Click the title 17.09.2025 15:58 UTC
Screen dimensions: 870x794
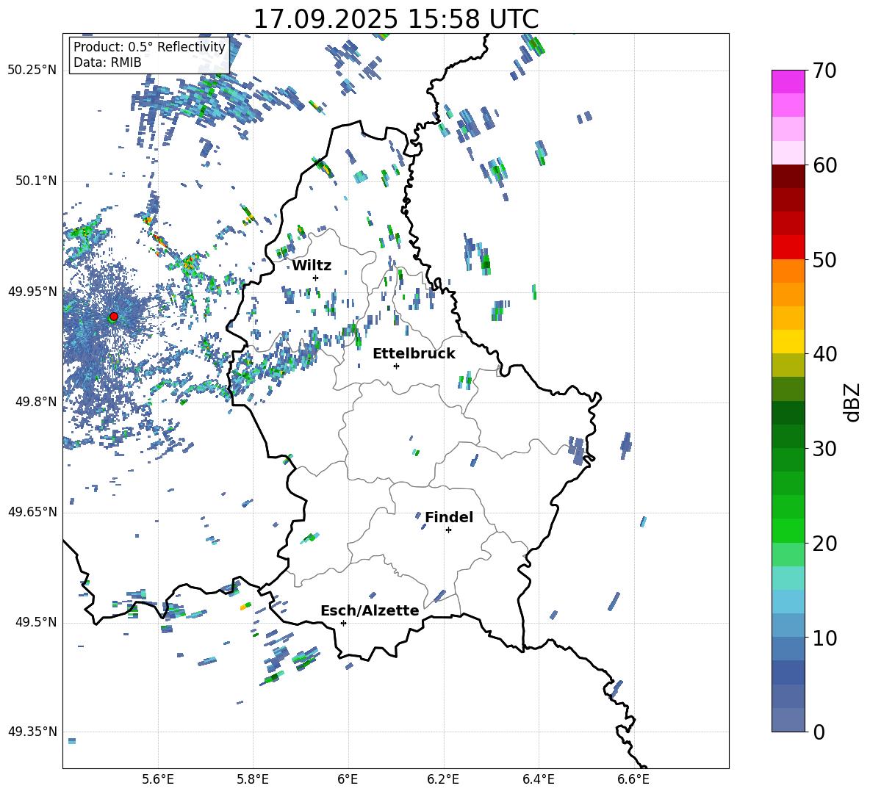tap(396, 19)
